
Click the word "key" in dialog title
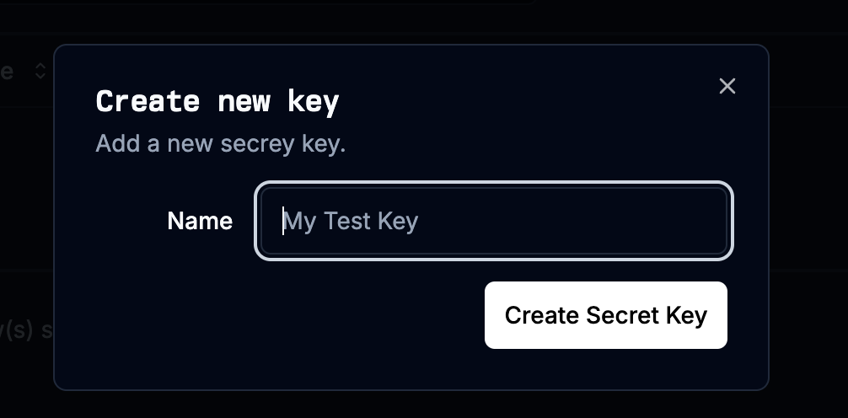[313, 102]
